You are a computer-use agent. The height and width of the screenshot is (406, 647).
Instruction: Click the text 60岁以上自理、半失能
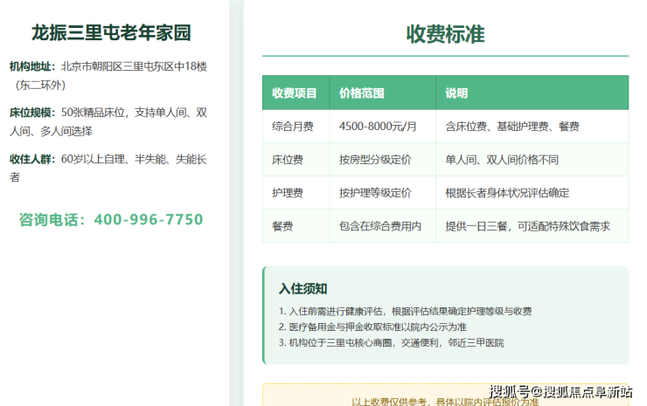[x=114, y=159]
